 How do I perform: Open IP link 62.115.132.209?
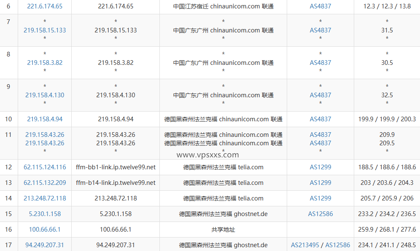[x=45, y=183]
